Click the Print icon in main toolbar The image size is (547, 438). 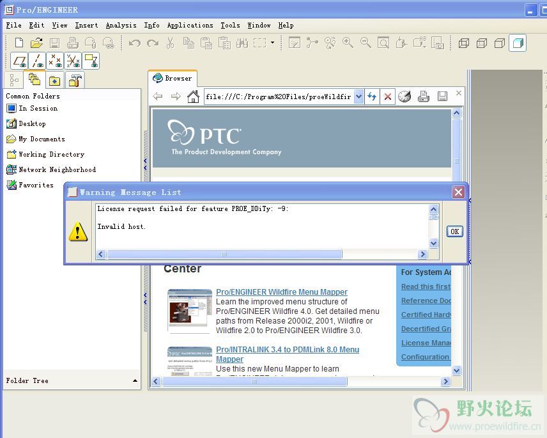pos(73,43)
